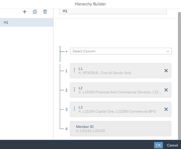Delete hierarchy using the trash icon
The image size is (181, 149).
(x=45, y=12)
